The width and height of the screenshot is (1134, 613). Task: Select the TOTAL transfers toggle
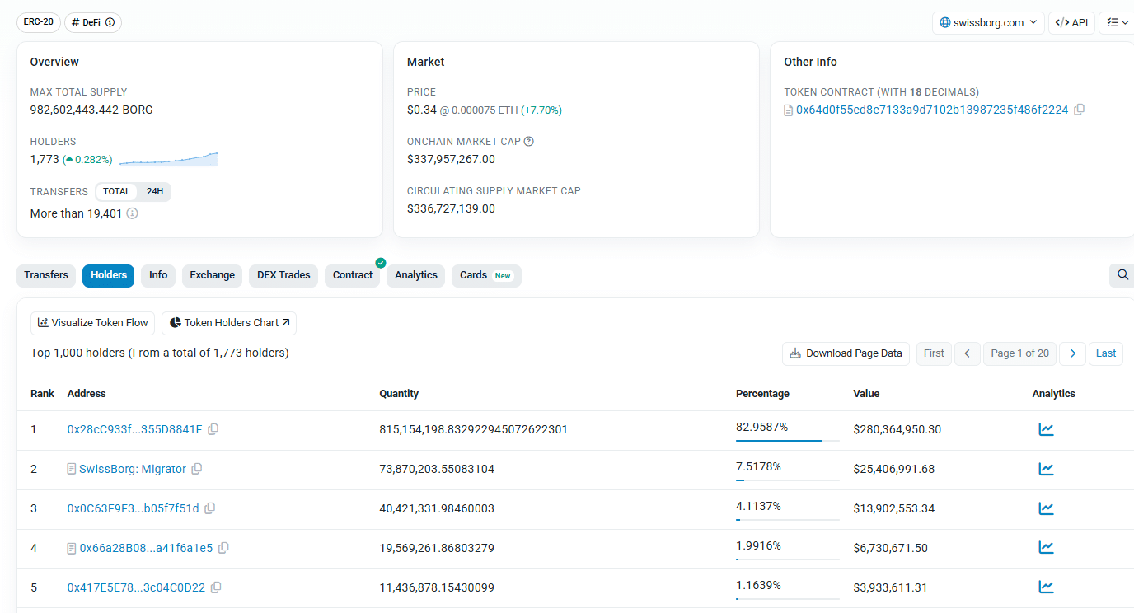click(116, 191)
